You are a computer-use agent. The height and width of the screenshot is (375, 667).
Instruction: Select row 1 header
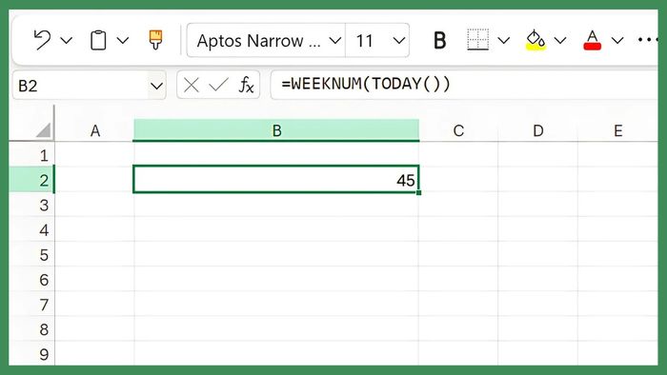coord(31,155)
